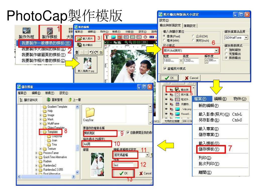Click the landscape image object icon
Screen dimensions: 257x193
pyautogui.click(x=113, y=37)
